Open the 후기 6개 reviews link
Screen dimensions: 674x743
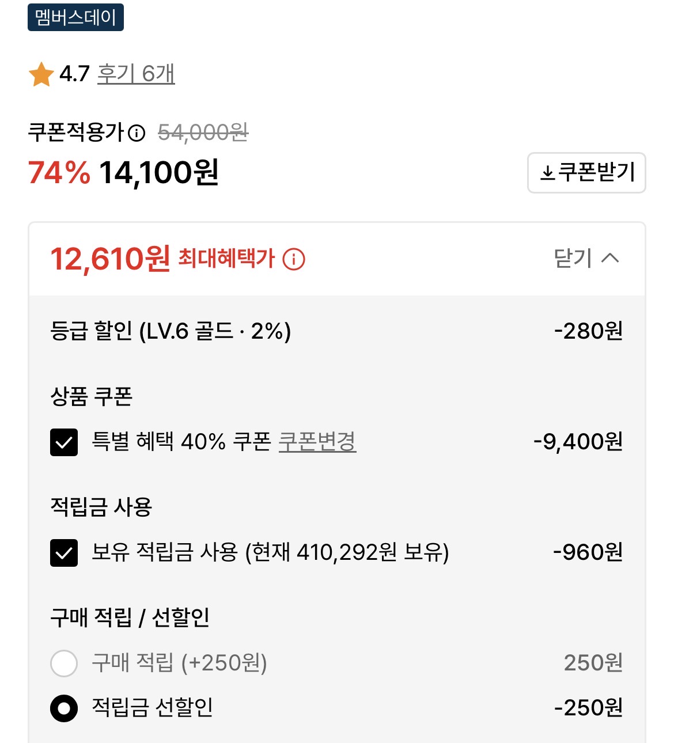click(136, 74)
